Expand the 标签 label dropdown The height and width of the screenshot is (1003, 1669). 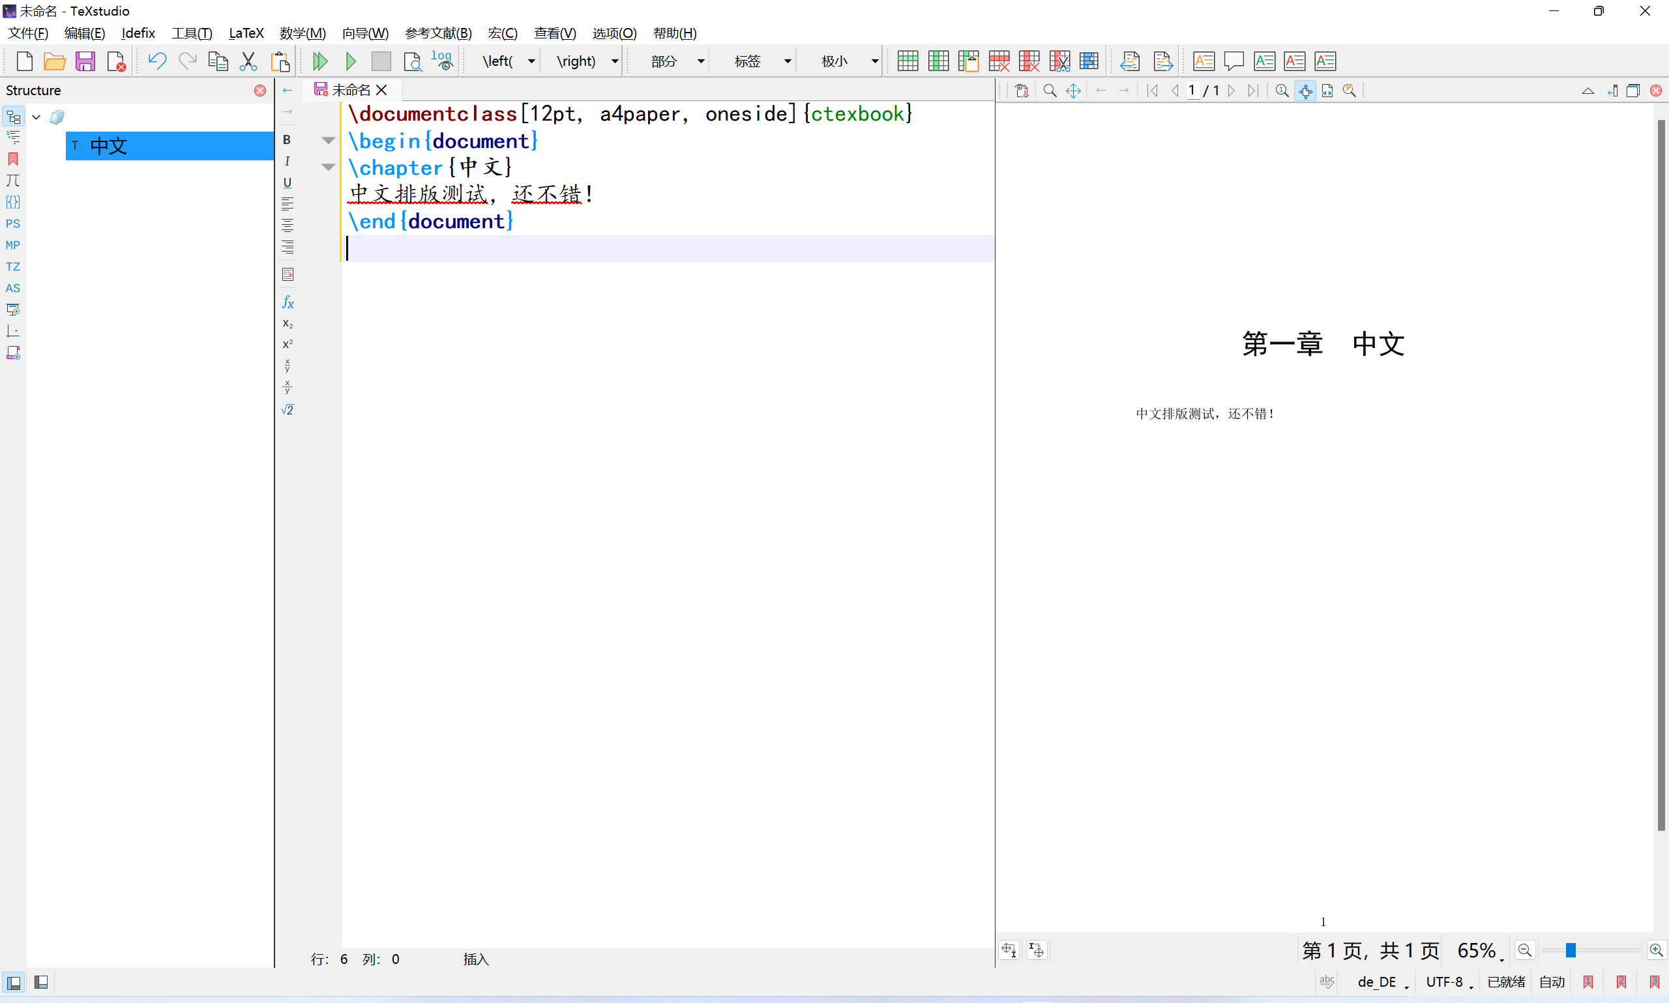click(788, 61)
